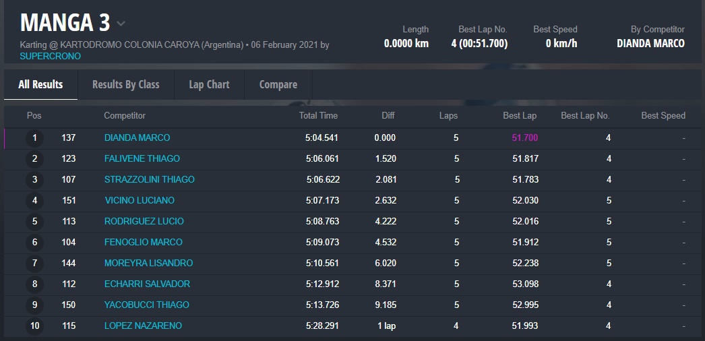Open the Results By Class tab
The height and width of the screenshot is (341, 705).
[126, 84]
